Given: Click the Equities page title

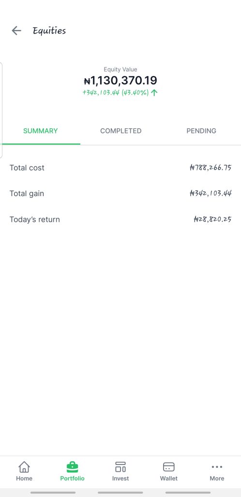Looking at the screenshot, I should (x=49, y=31).
